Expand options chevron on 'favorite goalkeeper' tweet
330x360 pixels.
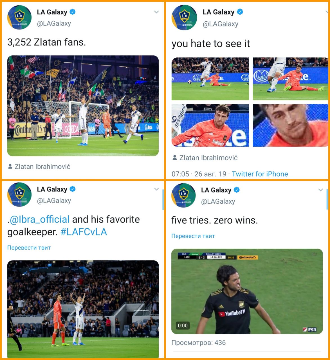(156, 189)
